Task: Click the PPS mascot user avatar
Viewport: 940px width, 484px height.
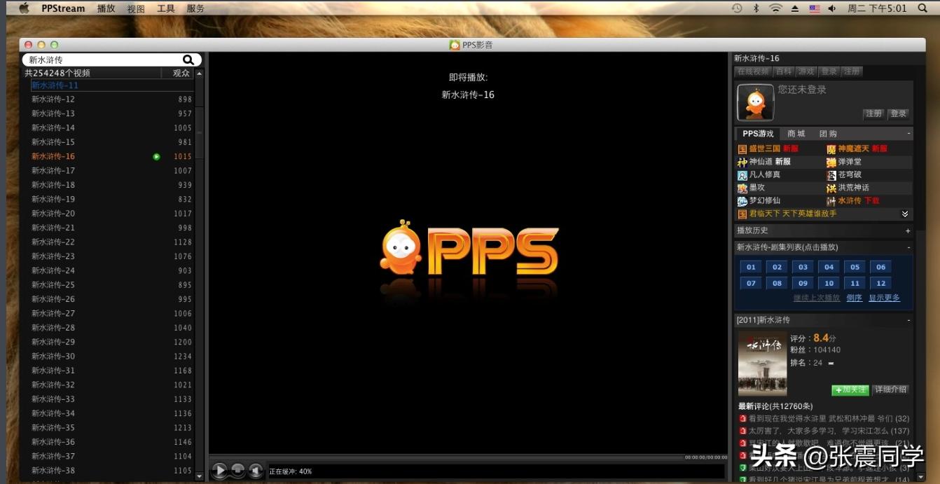Action: [x=755, y=102]
